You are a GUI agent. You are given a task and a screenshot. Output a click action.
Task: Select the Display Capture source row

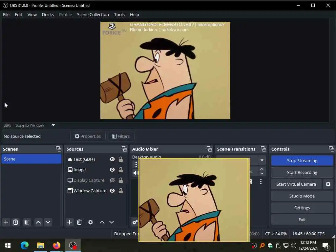pos(96,180)
